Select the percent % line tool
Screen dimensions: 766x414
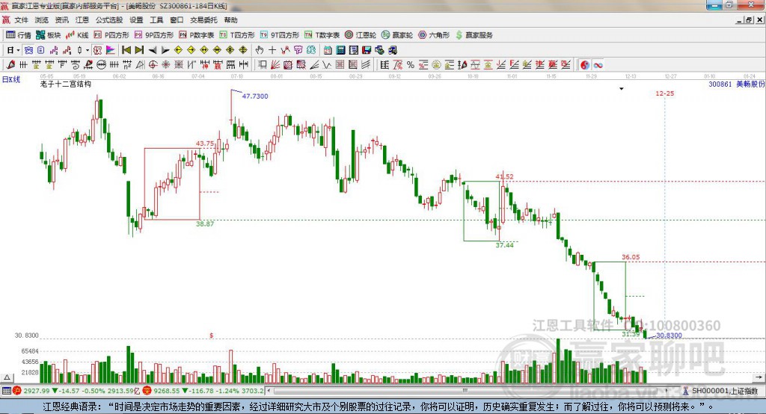click(411, 64)
